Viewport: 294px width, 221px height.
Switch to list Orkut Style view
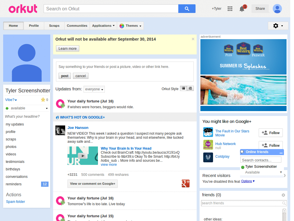(190, 88)
